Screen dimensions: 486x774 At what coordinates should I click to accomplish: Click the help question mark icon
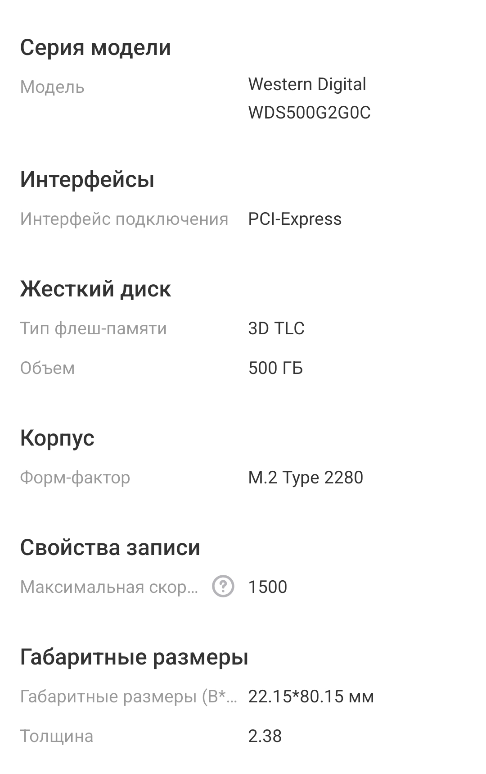[223, 587]
